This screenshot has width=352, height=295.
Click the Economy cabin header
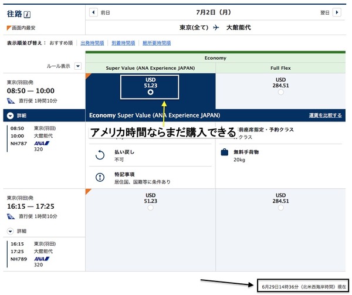215,58
